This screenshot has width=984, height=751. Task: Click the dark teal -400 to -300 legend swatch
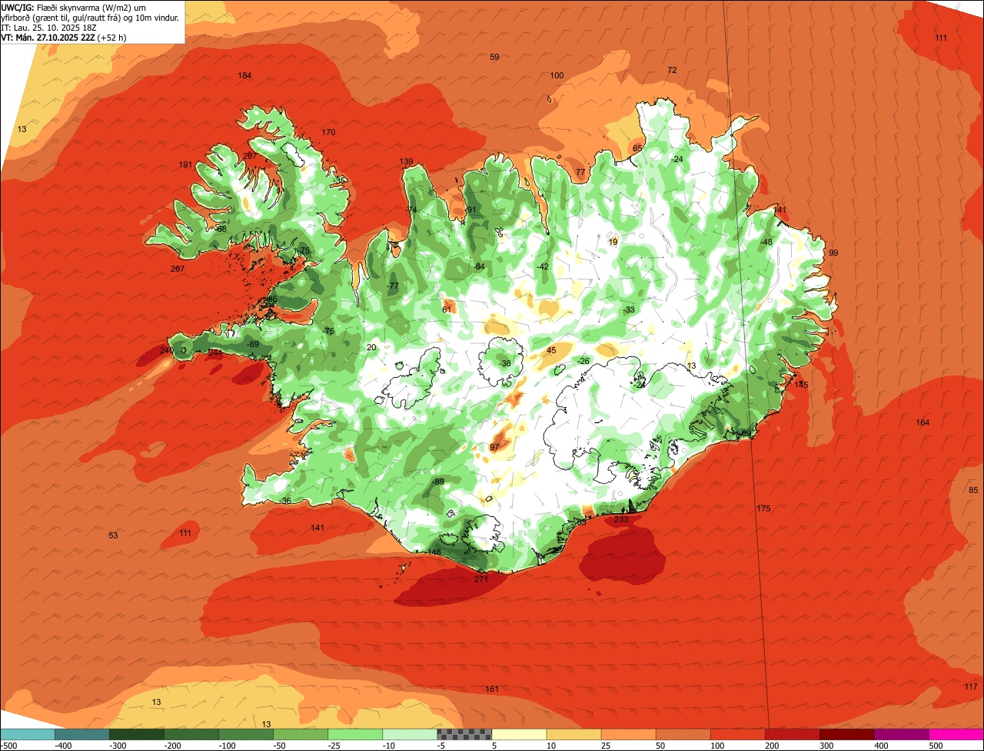pos(81,734)
